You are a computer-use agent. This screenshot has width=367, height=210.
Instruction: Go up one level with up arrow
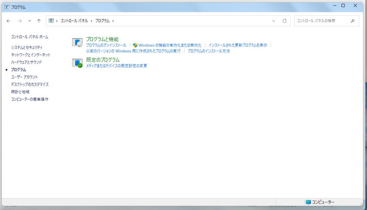pyautogui.click(x=39, y=21)
